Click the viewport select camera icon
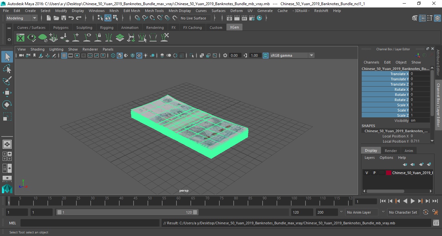This screenshot has height=236, width=442. coord(21,55)
